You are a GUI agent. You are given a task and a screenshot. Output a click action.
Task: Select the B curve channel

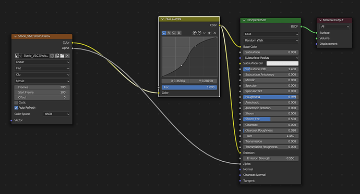[179, 33]
